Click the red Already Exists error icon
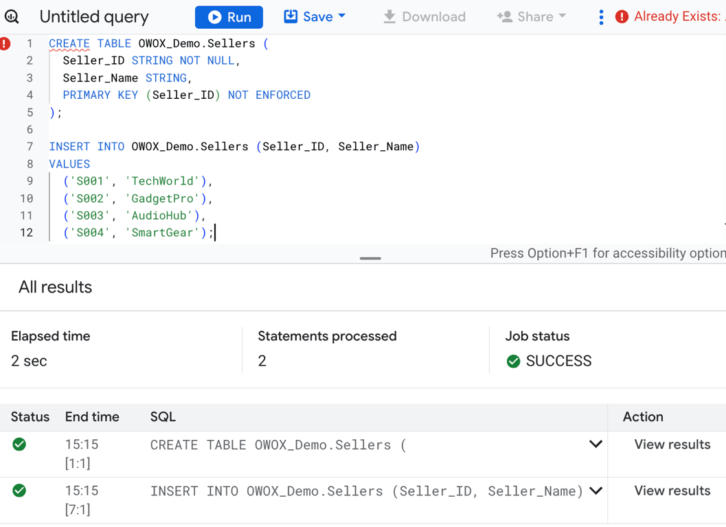The height and width of the screenshot is (527, 726). pyautogui.click(x=622, y=16)
